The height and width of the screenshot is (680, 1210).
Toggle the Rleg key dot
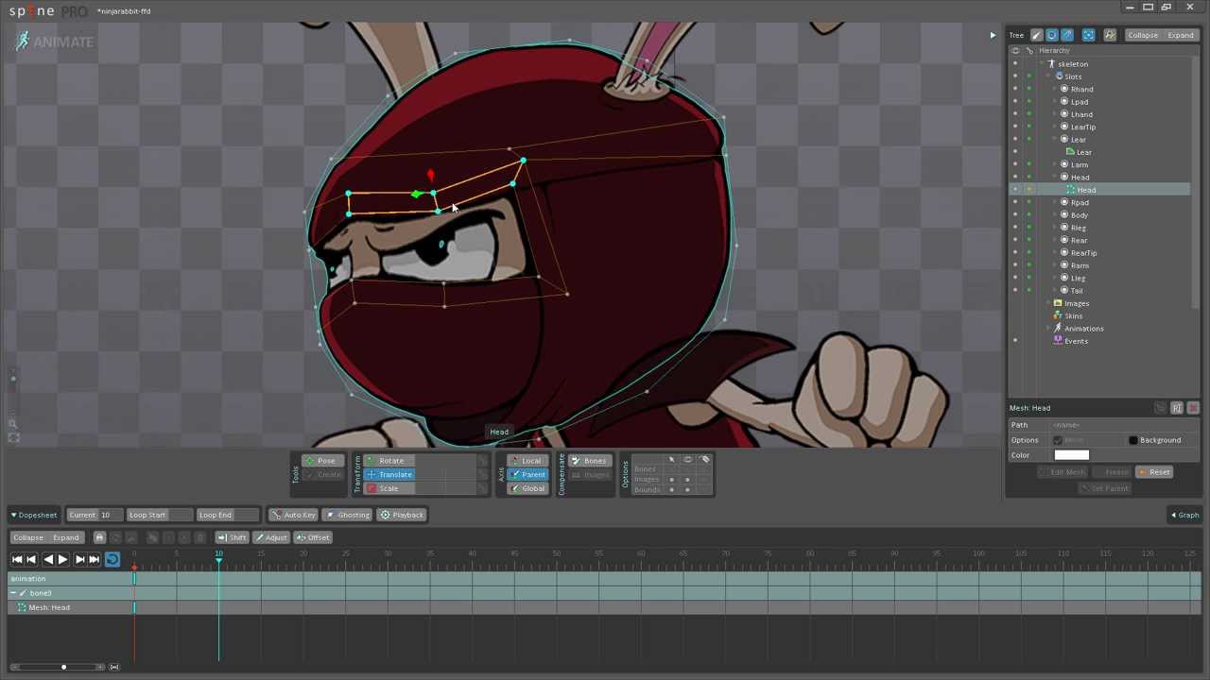(x=1028, y=228)
